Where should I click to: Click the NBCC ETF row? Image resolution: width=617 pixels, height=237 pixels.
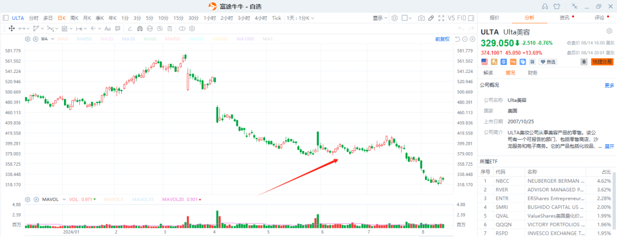pyautogui.click(x=545, y=181)
